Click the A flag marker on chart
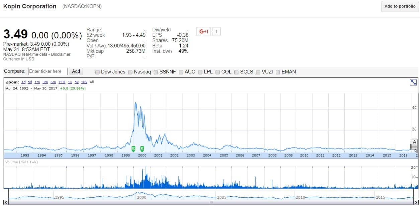This screenshot has height=206, width=420. coord(415,142)
